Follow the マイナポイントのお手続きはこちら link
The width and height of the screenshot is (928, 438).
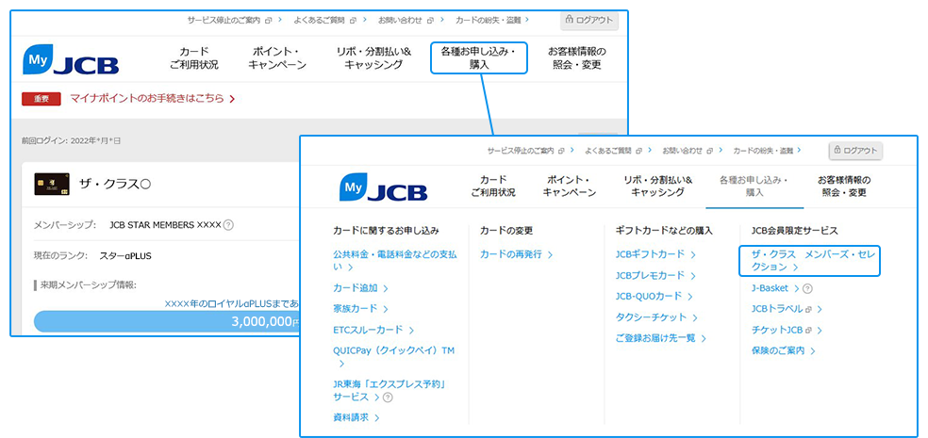tap(153, 99)
